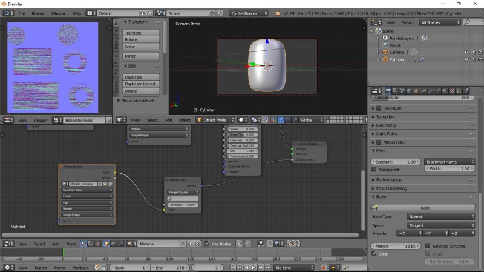484x272 pixels.
Task: Open the Material properties tab icon
Action: (445, 91)
